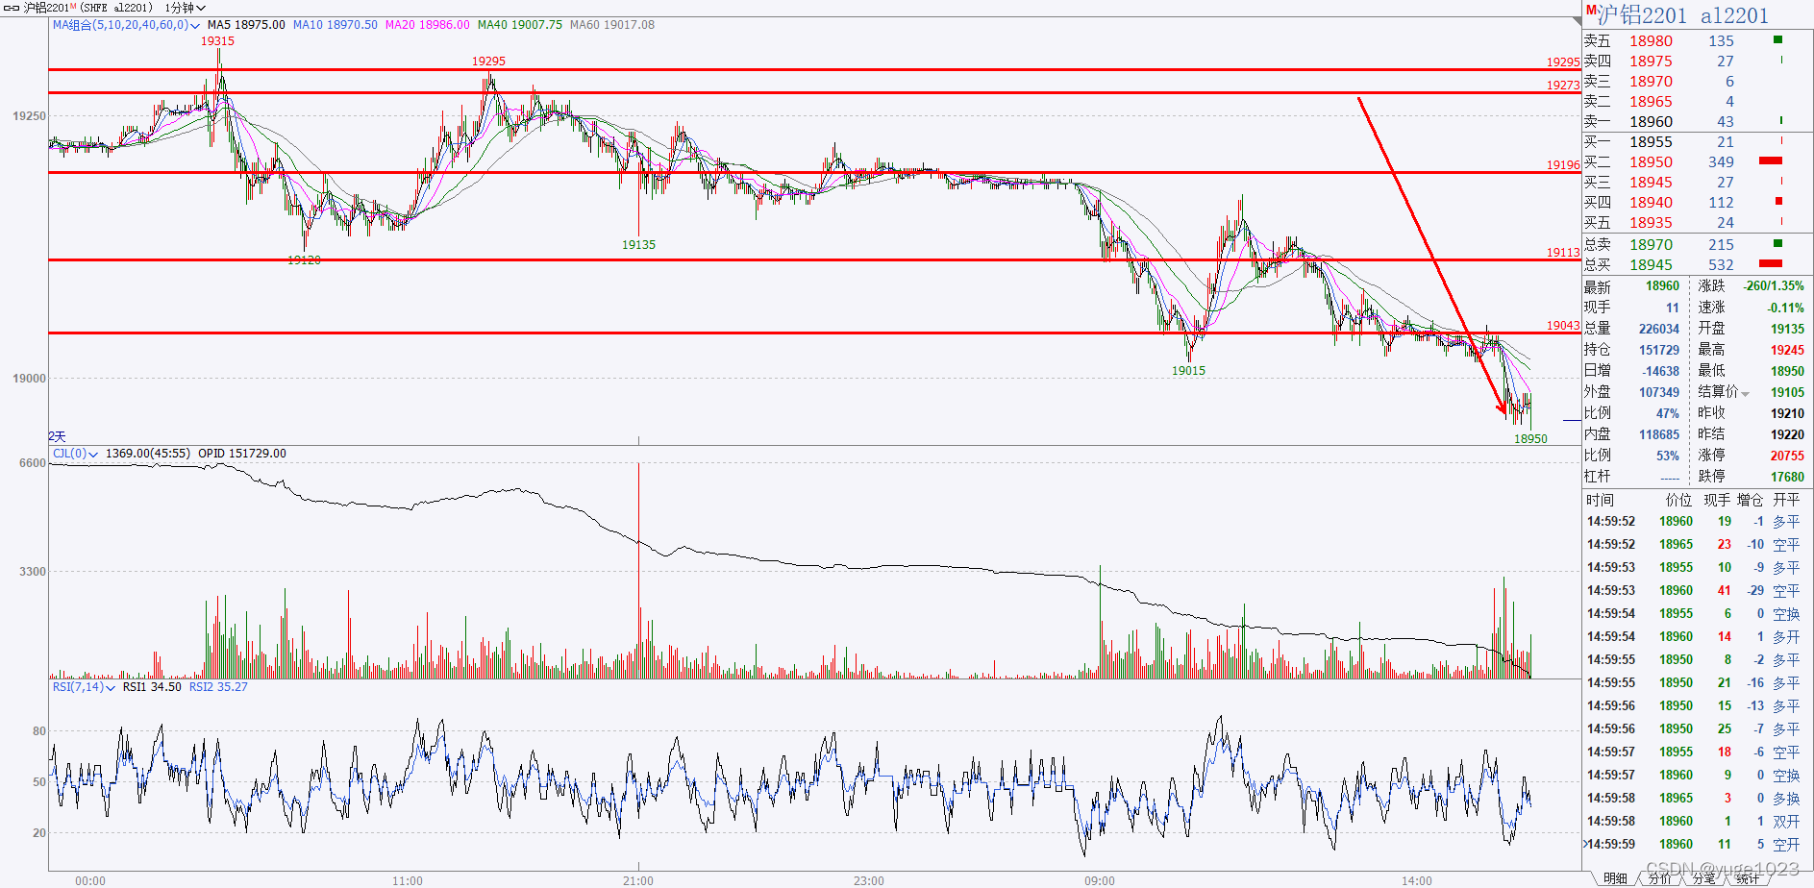Select the 14:59:59 tick row marked 空开
Image resolution: width=1814 pixels, height=888 pixels.
[x=1698, y=844]
